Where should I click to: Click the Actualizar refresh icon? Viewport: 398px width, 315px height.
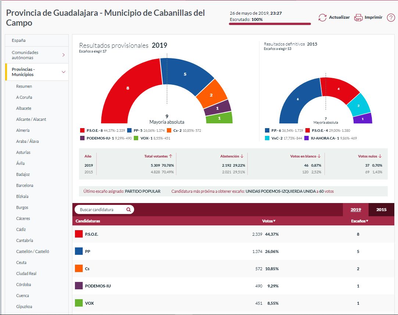tap(322, 18)
